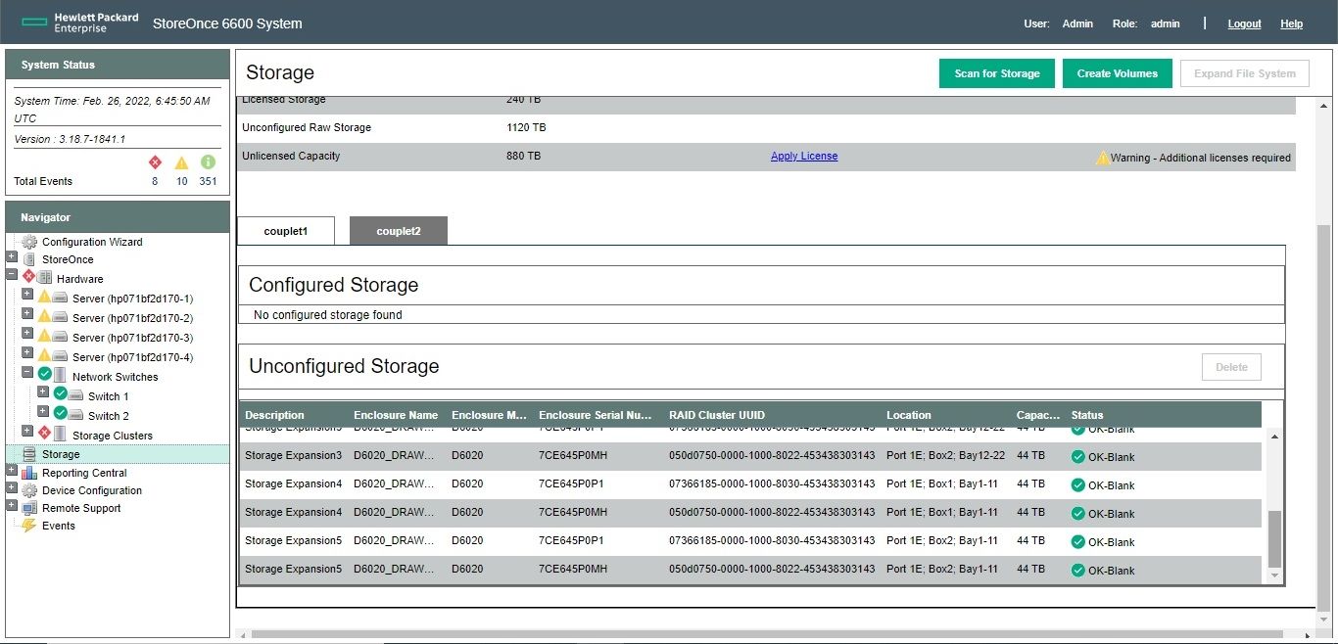Screen dimensions: 1338x644
Task: Click the OK-Blank icon for Storage Expansion5 7CE645P0MH
Action: 1078,571
